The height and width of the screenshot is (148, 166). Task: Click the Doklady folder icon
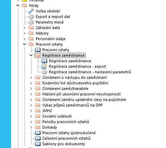(38, 127)
